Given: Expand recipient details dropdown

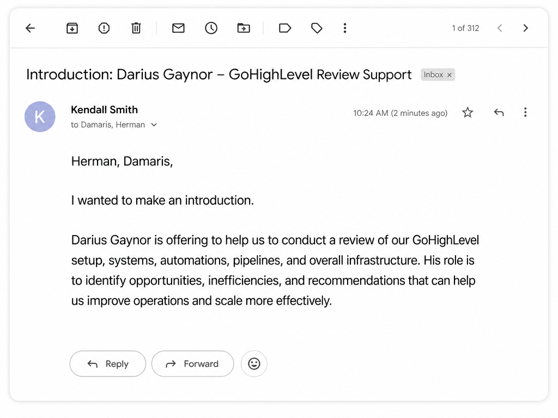Looking at the screenshot, I should tap(154, 125).
